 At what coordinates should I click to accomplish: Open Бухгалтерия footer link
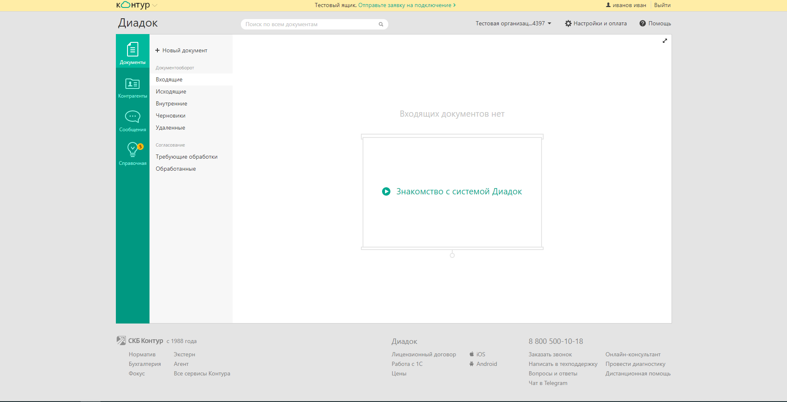(145, 364)
